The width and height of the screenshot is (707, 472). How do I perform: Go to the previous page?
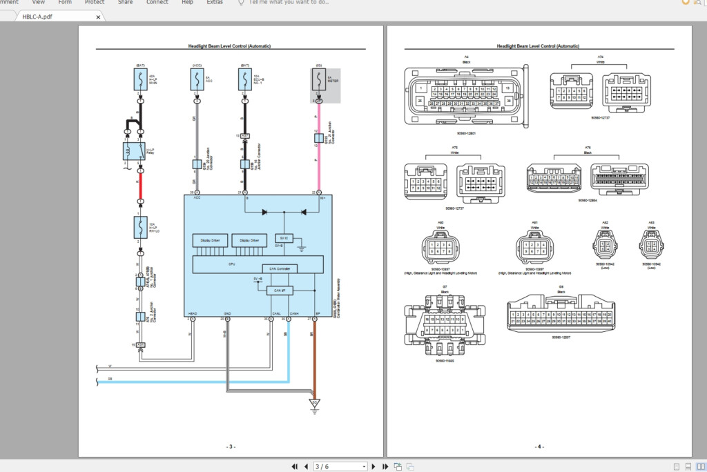pos(306,466)
